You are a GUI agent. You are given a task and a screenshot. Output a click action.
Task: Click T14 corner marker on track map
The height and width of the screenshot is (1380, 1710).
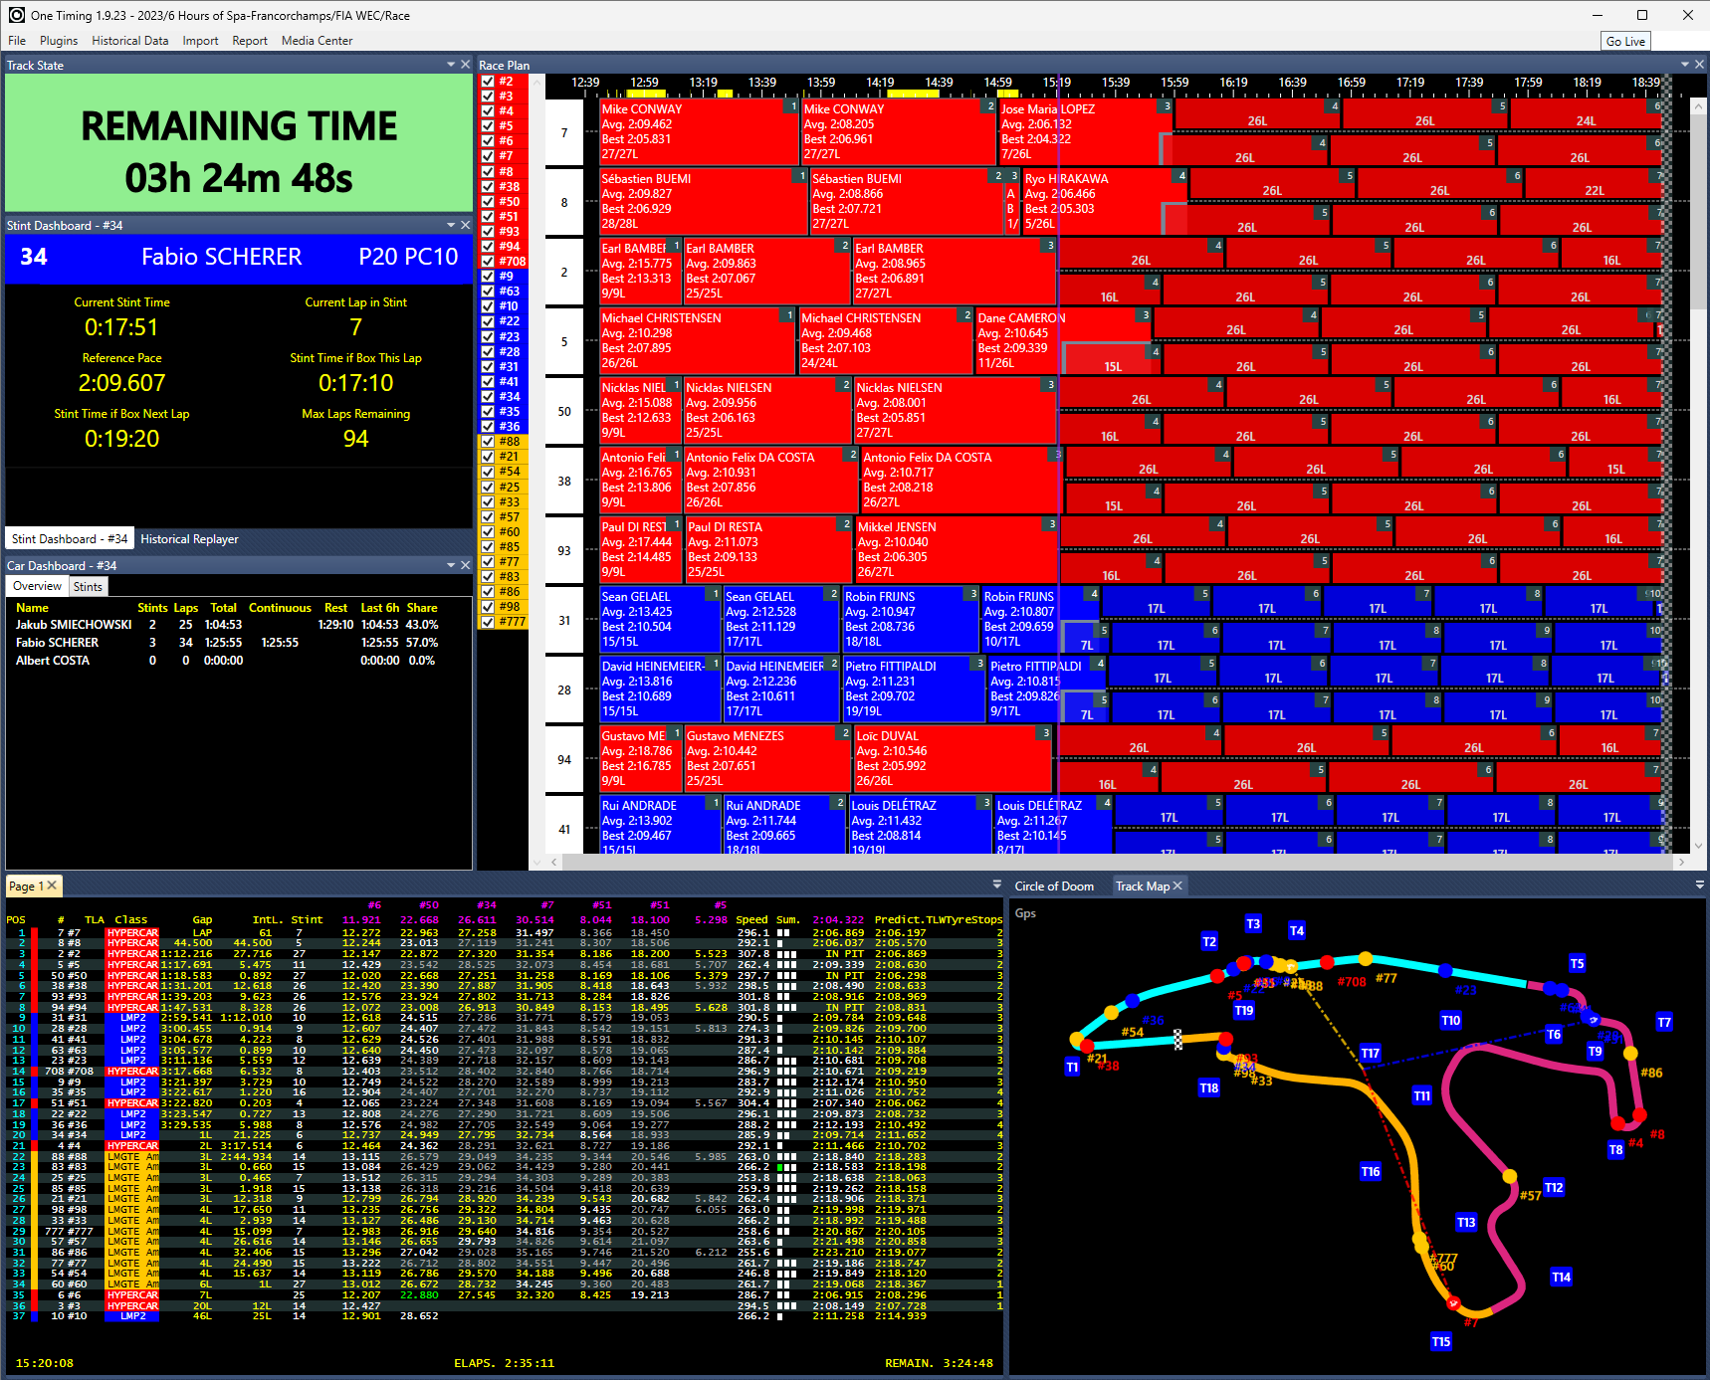tap(1561, 1277)
